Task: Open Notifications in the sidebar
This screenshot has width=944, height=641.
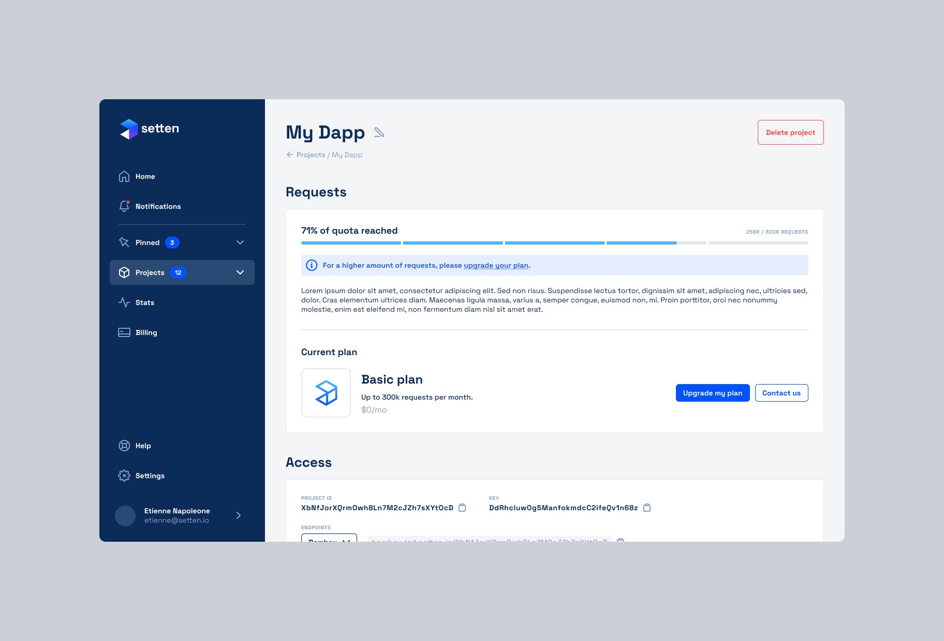Action: pos(182,206)
